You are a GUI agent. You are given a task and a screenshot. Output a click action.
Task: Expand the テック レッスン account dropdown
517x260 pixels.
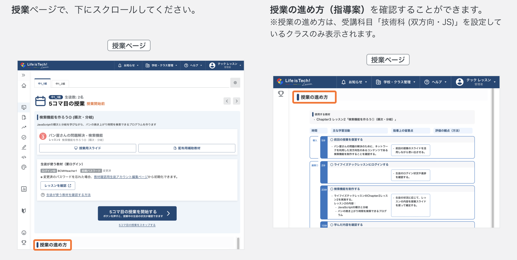coord(224,65)
